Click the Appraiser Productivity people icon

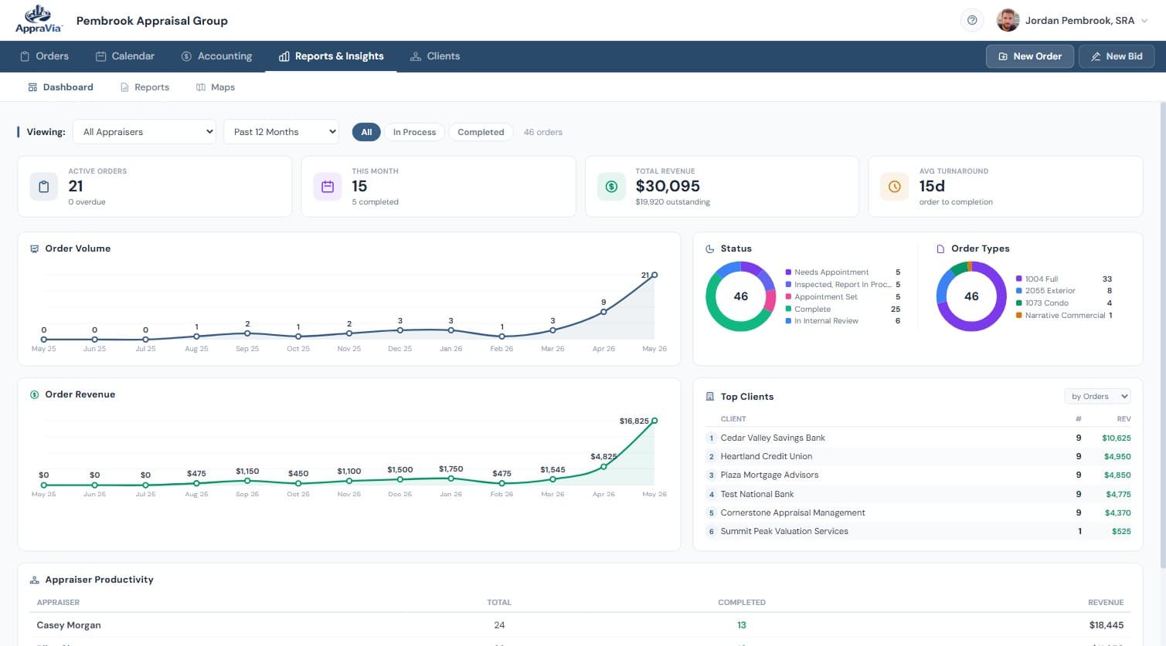point(34,580)
